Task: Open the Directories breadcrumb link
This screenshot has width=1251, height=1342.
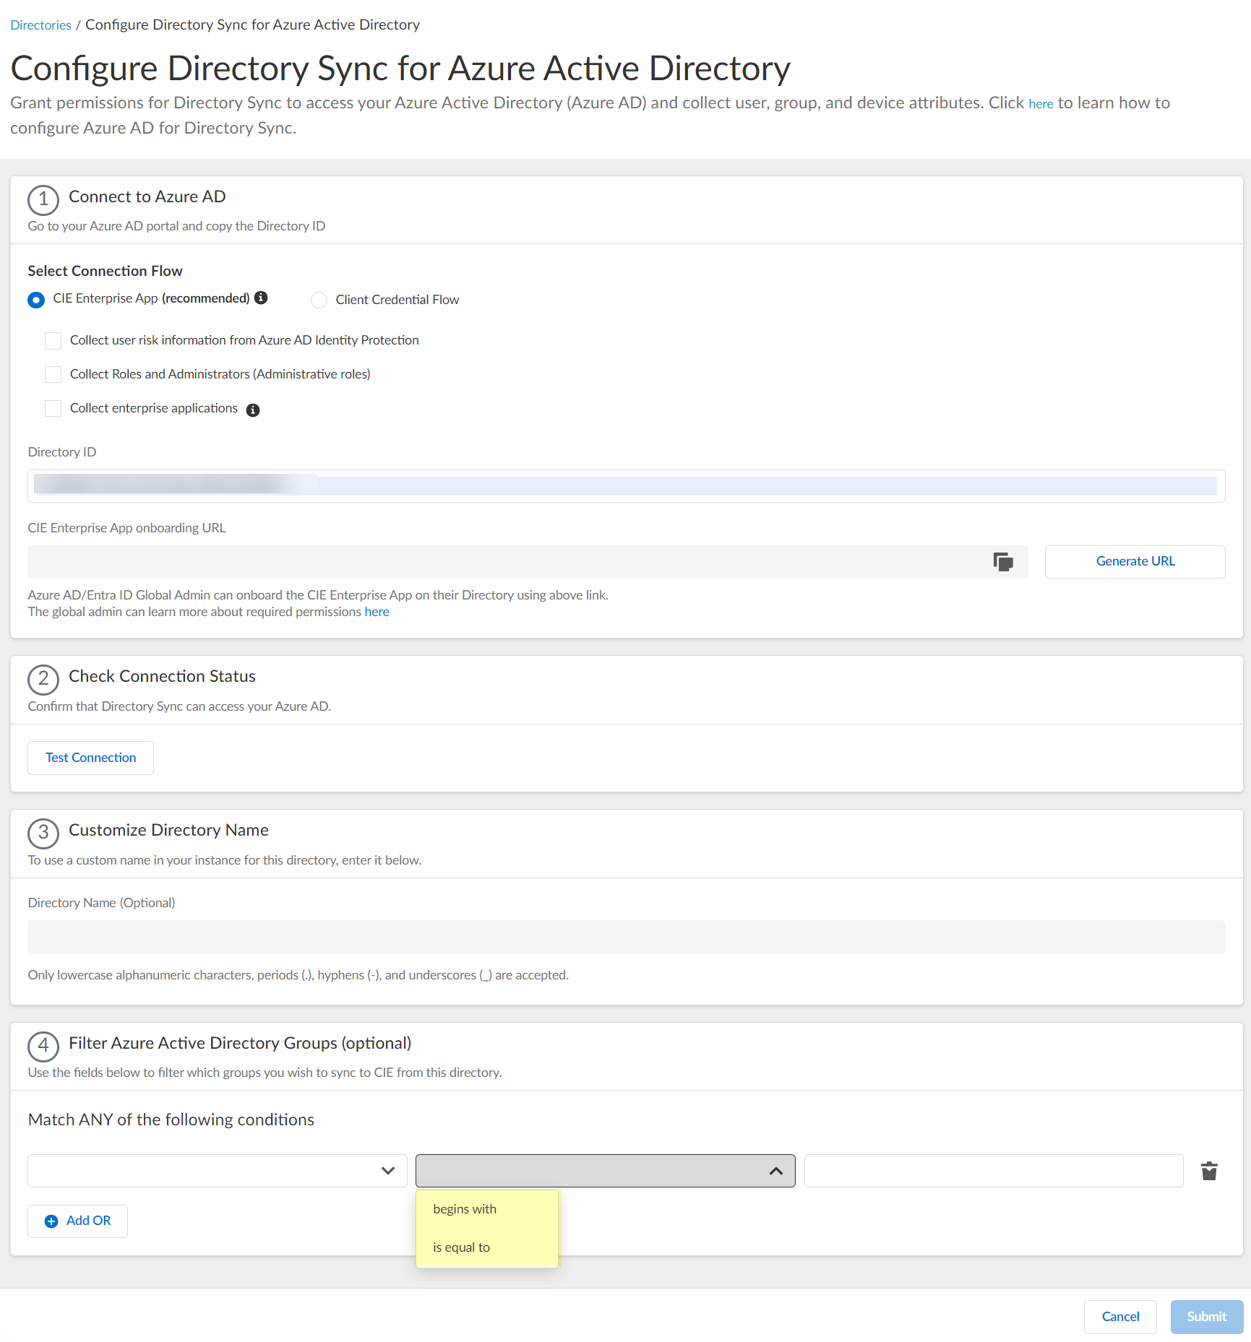Action: tap(40, 25)
